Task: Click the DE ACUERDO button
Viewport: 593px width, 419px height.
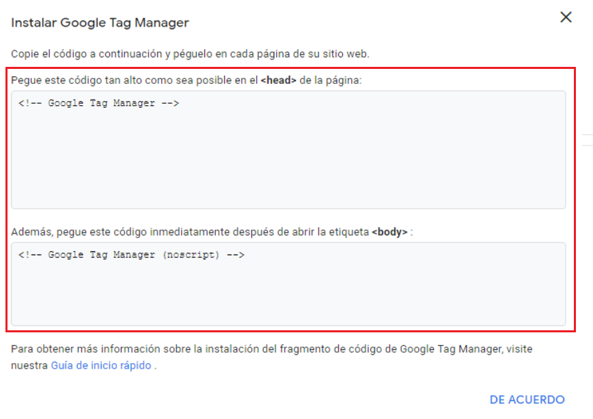Action: [527, 399]
